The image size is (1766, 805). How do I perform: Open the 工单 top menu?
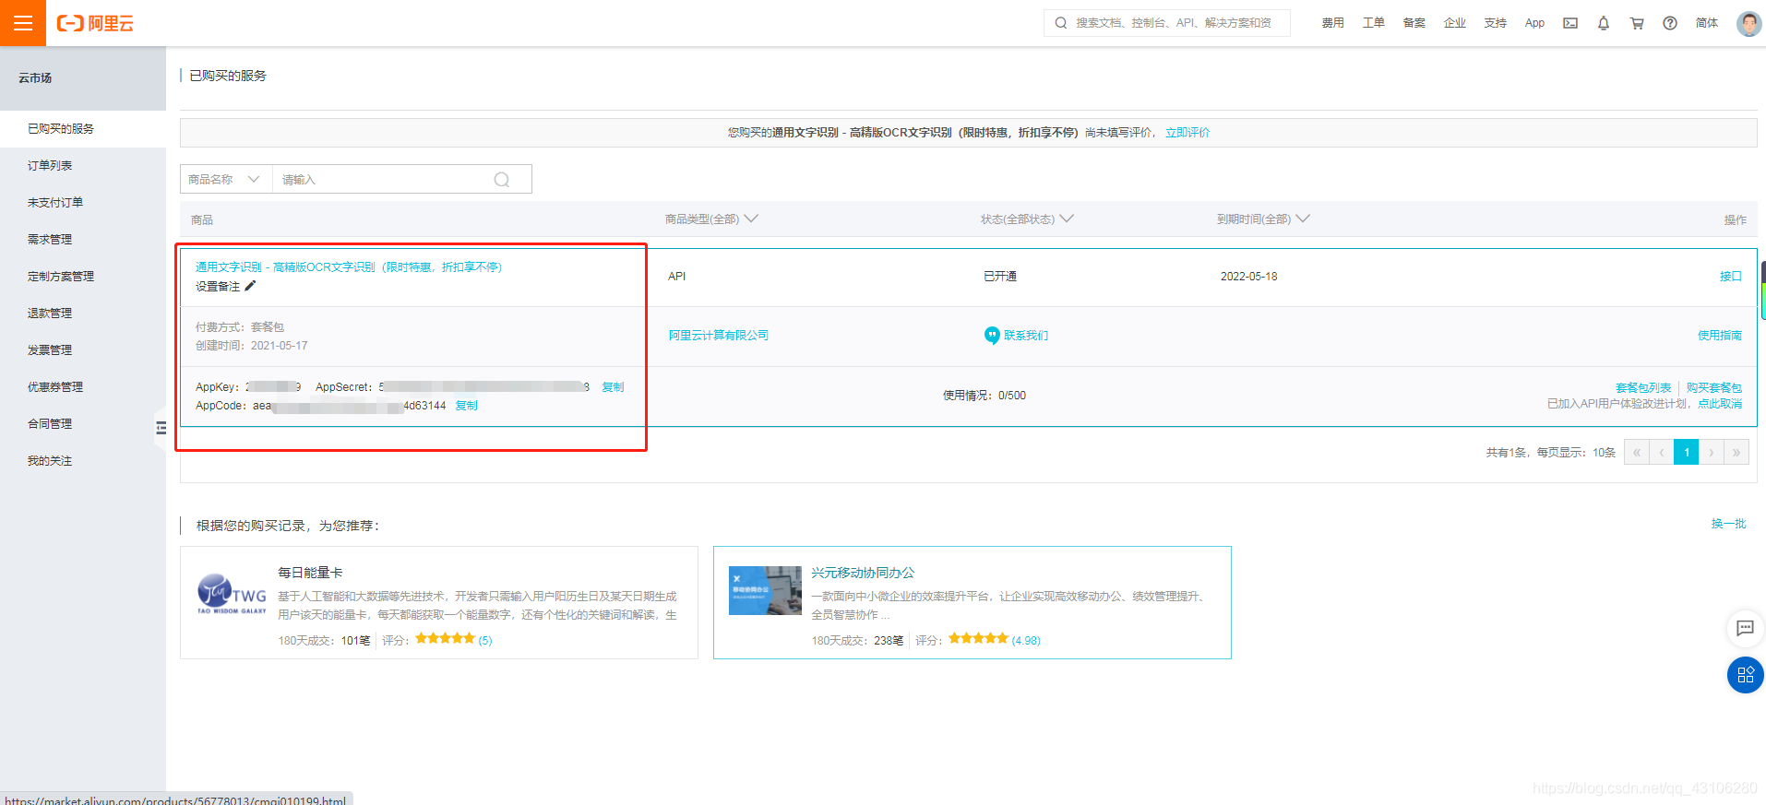[x=1373, y=23]
